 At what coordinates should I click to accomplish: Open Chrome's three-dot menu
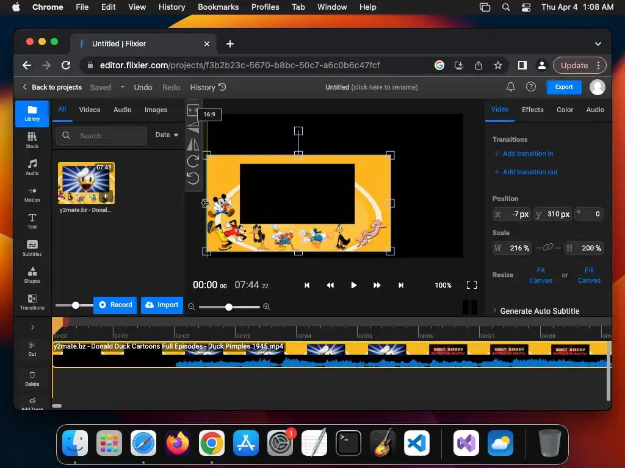click(598, 65)
